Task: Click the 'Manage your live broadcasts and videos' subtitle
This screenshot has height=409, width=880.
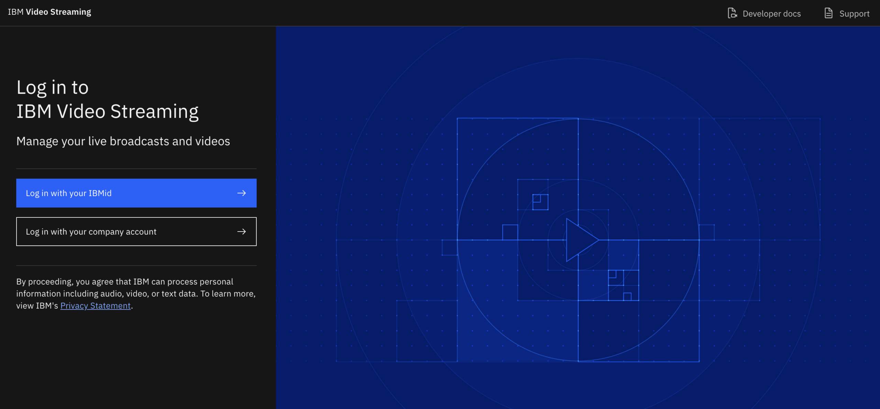Action: pos(123,141)
